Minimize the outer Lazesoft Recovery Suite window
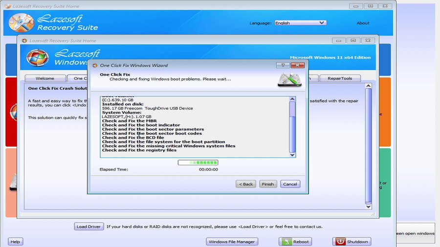This screenshot has height=247, width=440. (356, 6)
